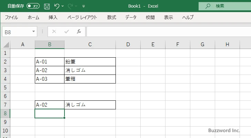251x138 pixels.
Task: Select the ページ レイアウト tab
Action: pyautogui.click(x=82, y=17)
